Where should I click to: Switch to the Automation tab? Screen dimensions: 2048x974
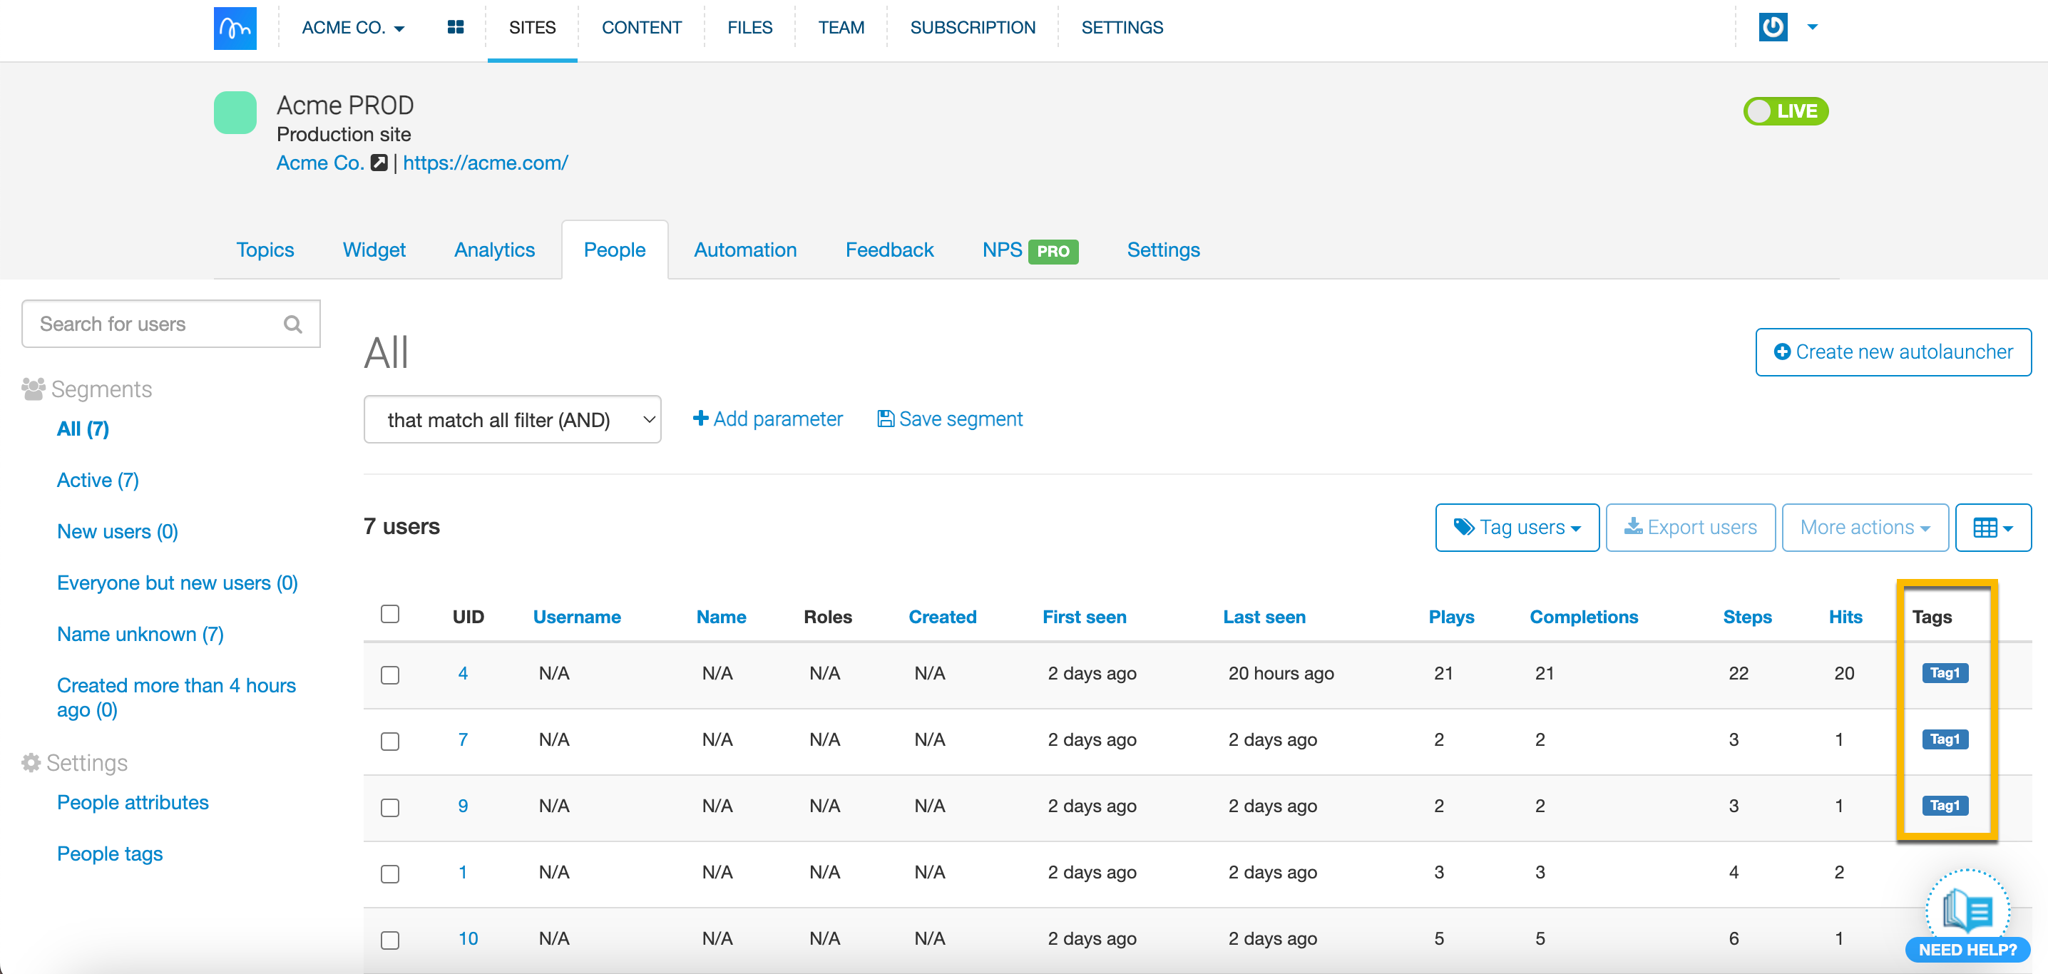coord(745,250)
